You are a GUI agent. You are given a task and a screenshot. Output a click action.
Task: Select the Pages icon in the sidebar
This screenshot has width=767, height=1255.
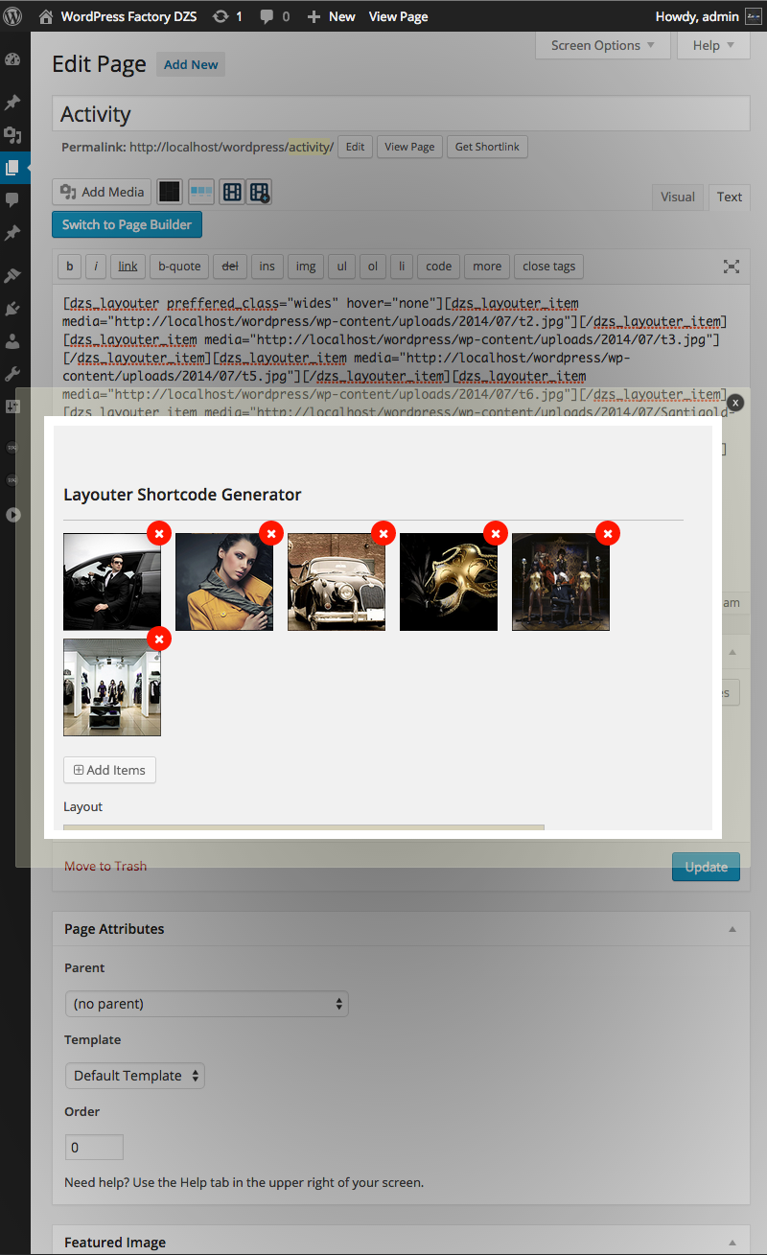tap(14, 168)
